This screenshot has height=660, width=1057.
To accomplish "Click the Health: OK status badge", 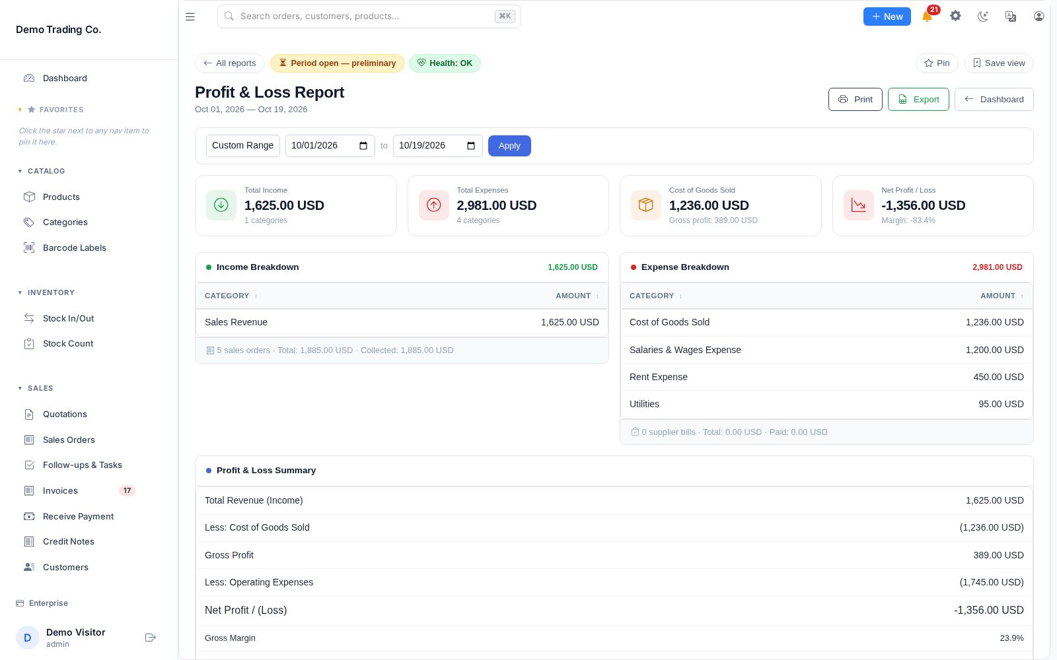I will click(x=445, y=63).
